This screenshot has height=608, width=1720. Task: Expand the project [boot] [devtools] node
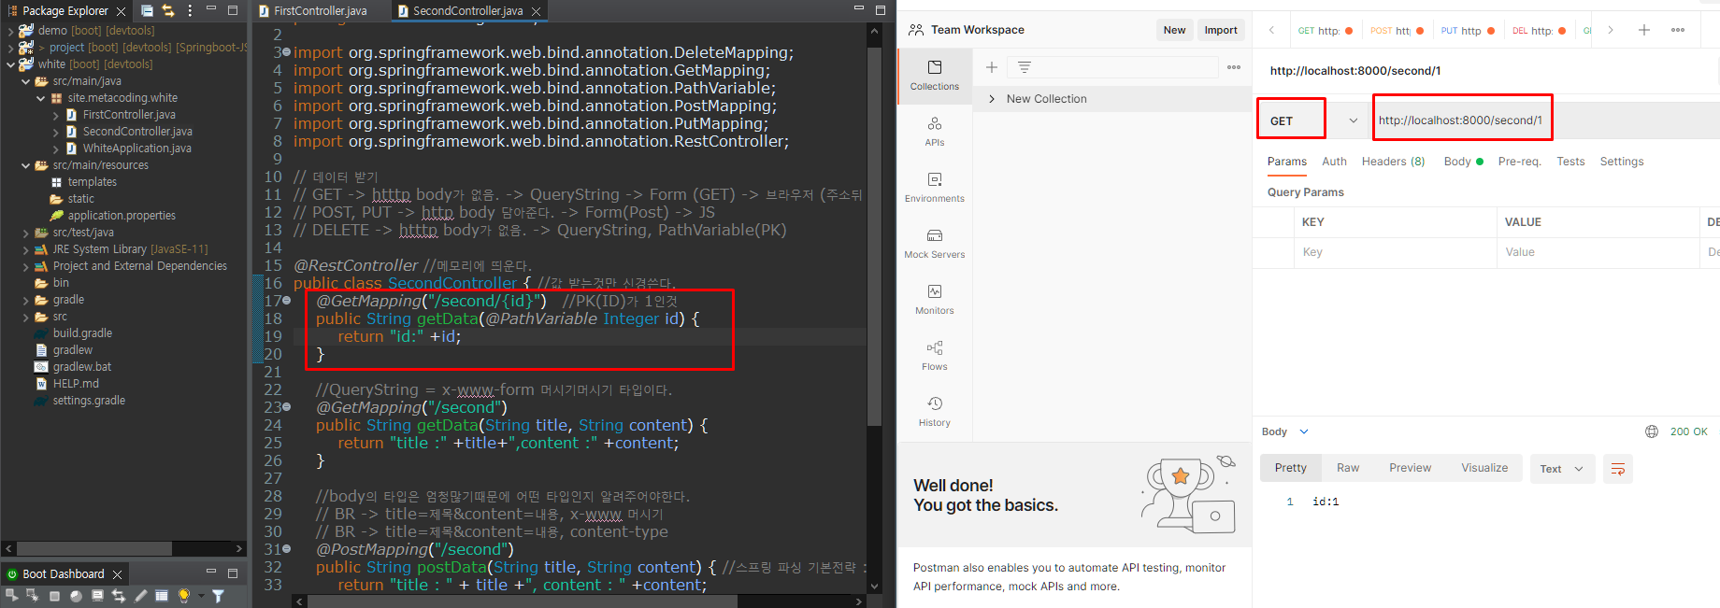click(10, 48)
